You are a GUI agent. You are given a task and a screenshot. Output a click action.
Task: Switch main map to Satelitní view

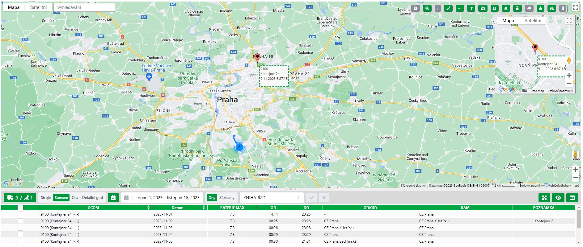(38, 7)
